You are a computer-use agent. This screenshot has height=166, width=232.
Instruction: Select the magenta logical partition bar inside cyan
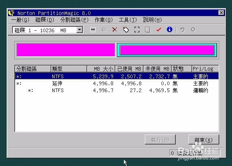167,50
